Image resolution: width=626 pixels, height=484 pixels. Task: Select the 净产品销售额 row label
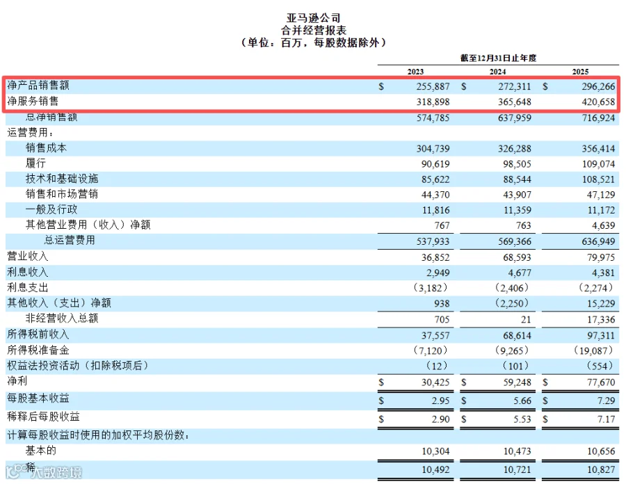pos(38,85)
